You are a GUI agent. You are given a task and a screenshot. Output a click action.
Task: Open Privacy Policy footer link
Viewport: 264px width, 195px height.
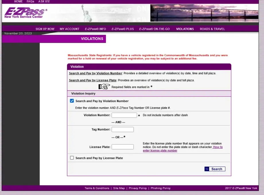tap(138, 188)
